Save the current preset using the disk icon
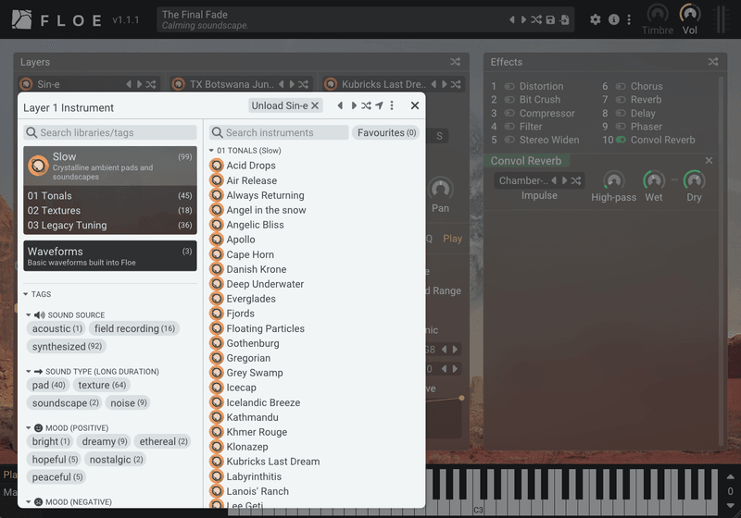This screenshot has width=741, height=518. pos(550,19)
